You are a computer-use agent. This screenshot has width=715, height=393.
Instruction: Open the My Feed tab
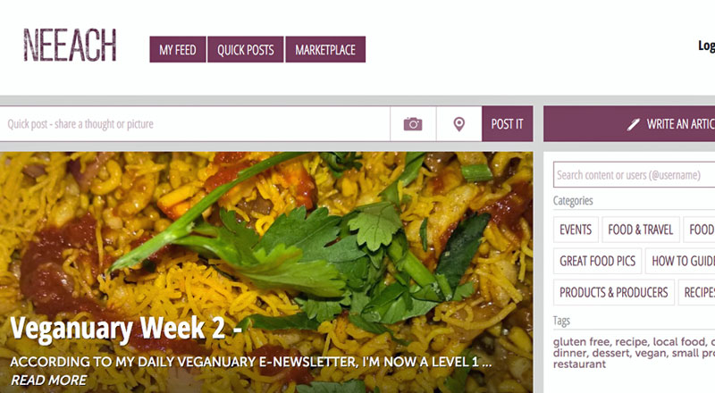(178, 49)
